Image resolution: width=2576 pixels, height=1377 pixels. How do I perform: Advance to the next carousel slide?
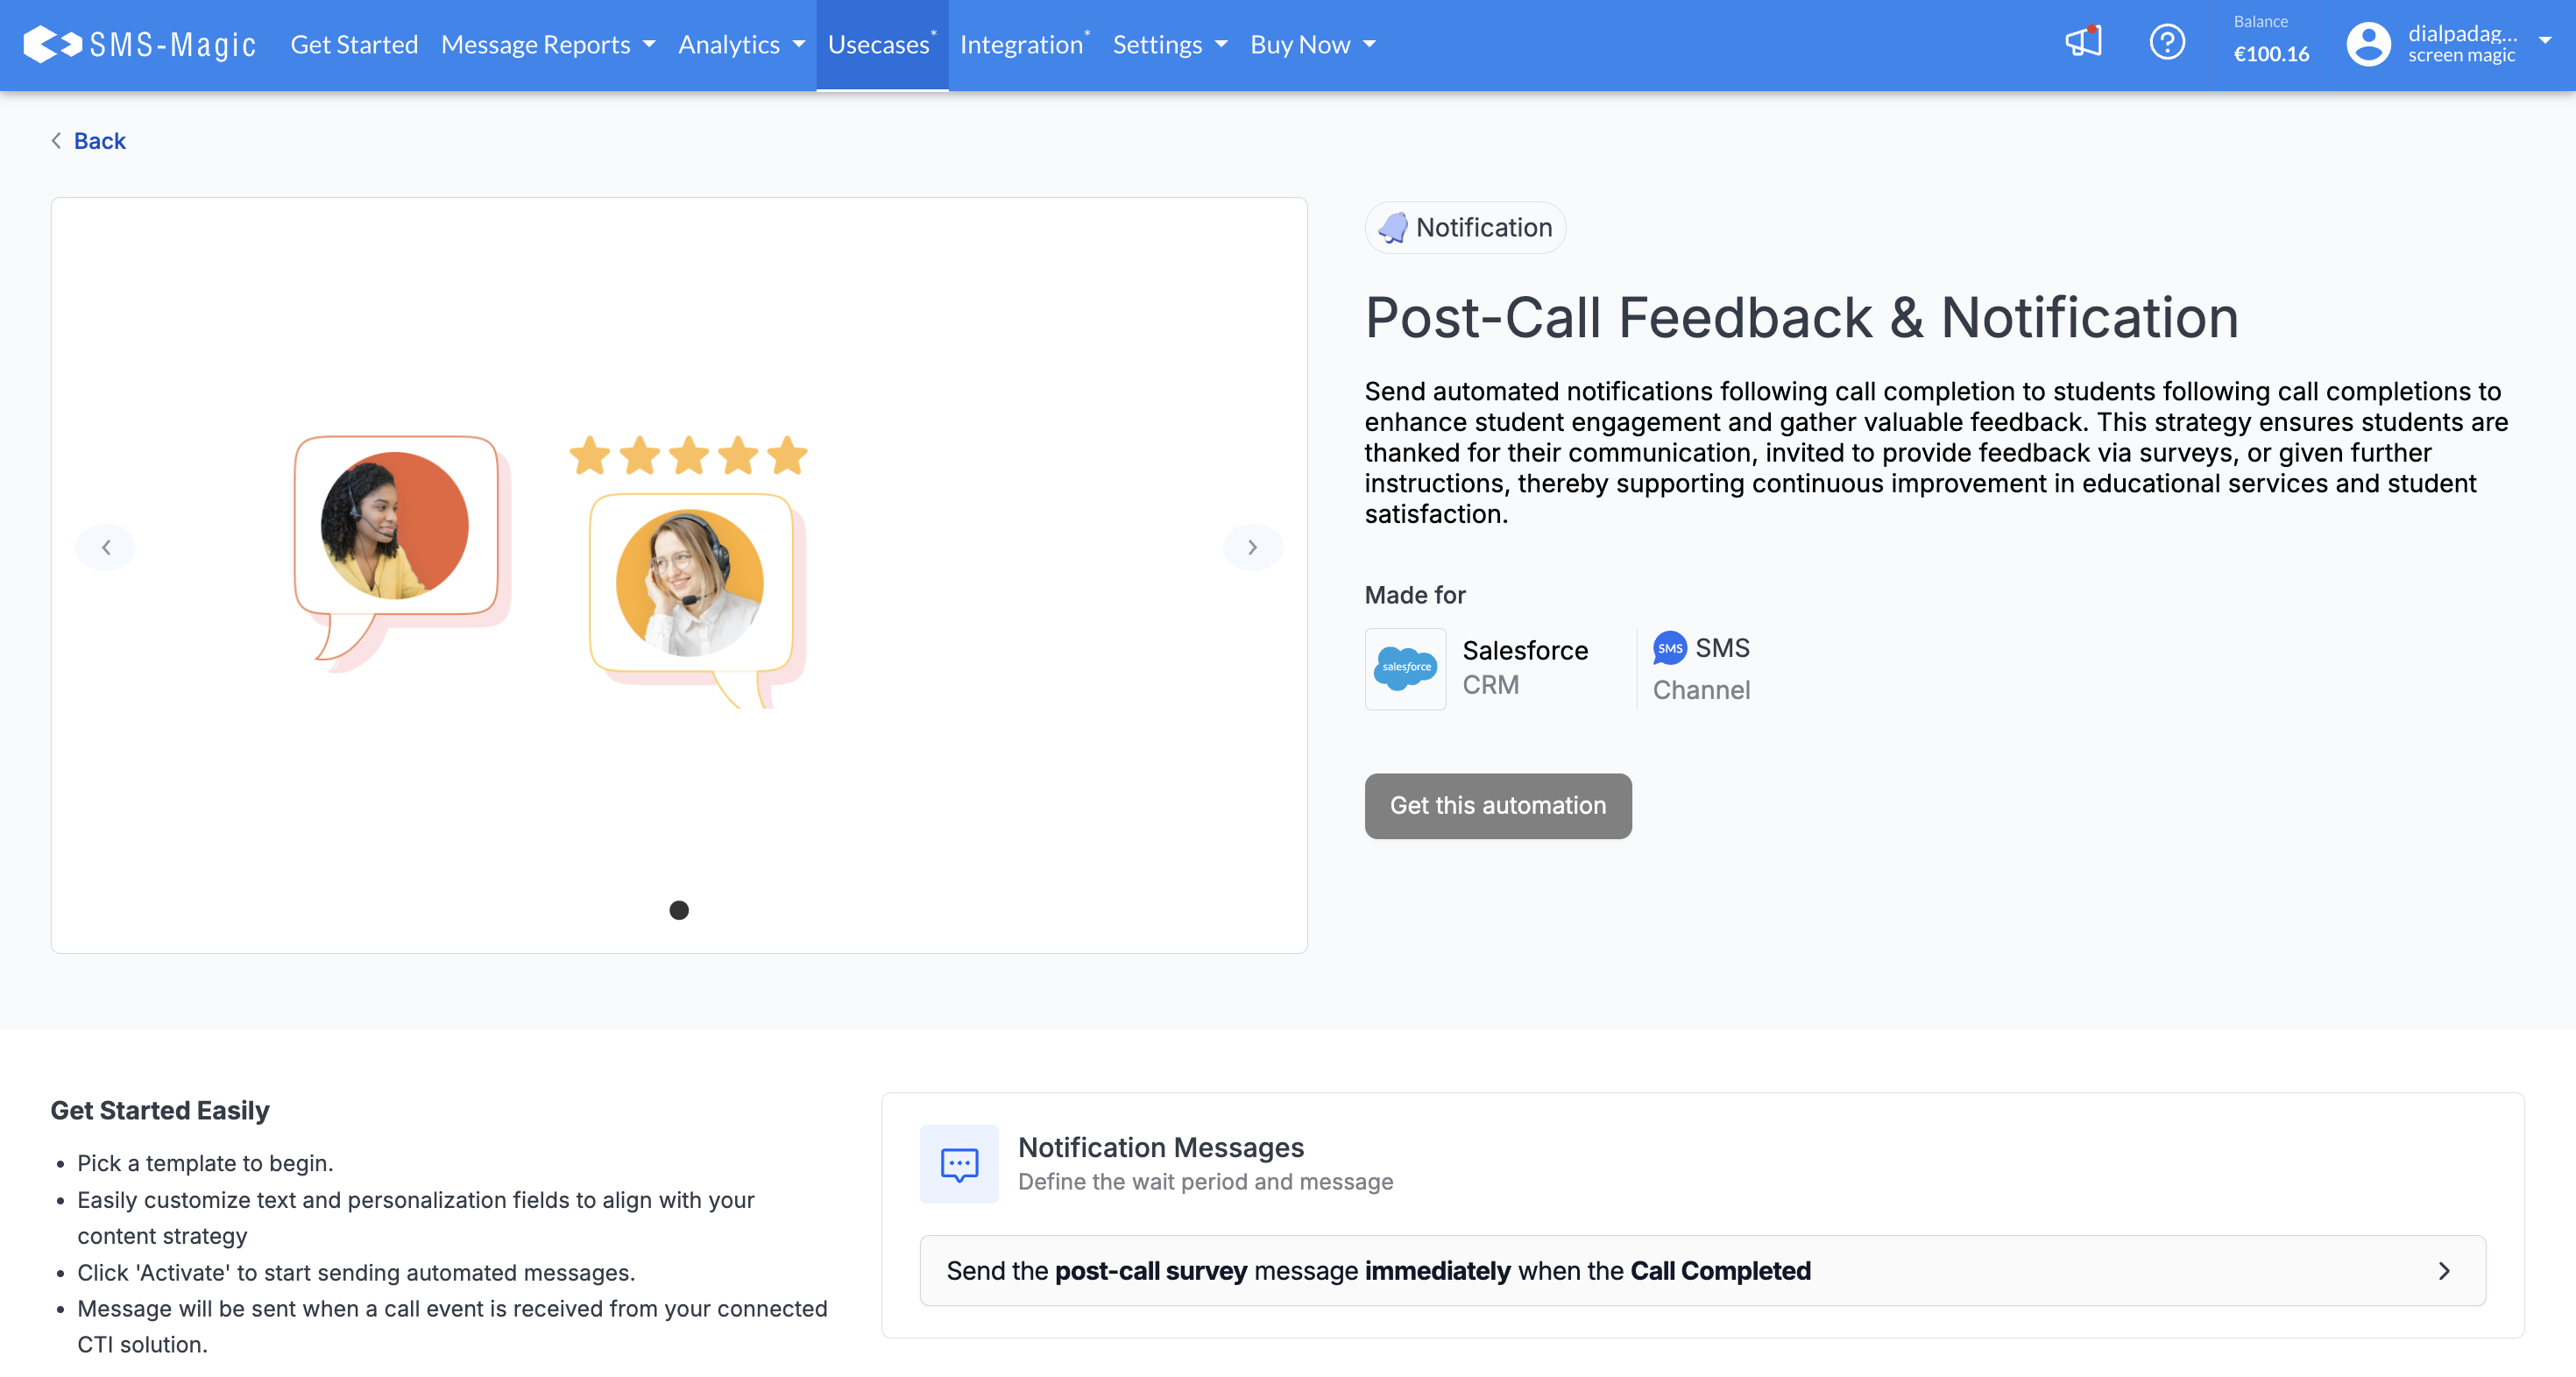pos(1252,547)
